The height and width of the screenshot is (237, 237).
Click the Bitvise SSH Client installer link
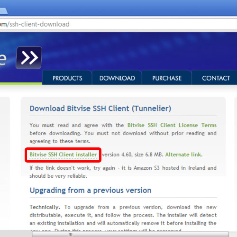pos(63,155)
